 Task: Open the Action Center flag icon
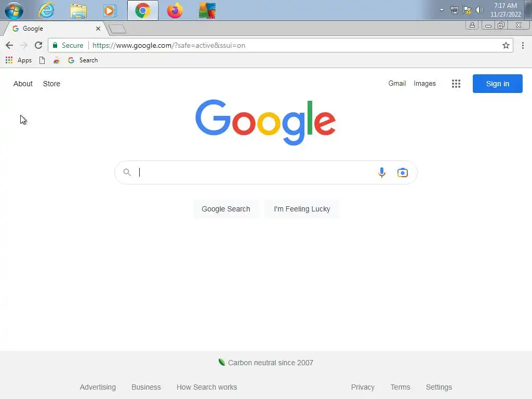tap(467, 10)
